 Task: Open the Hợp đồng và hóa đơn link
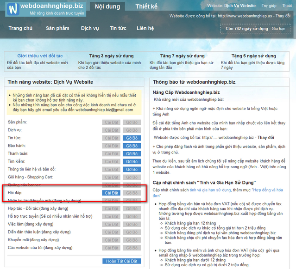pos(268,190)
